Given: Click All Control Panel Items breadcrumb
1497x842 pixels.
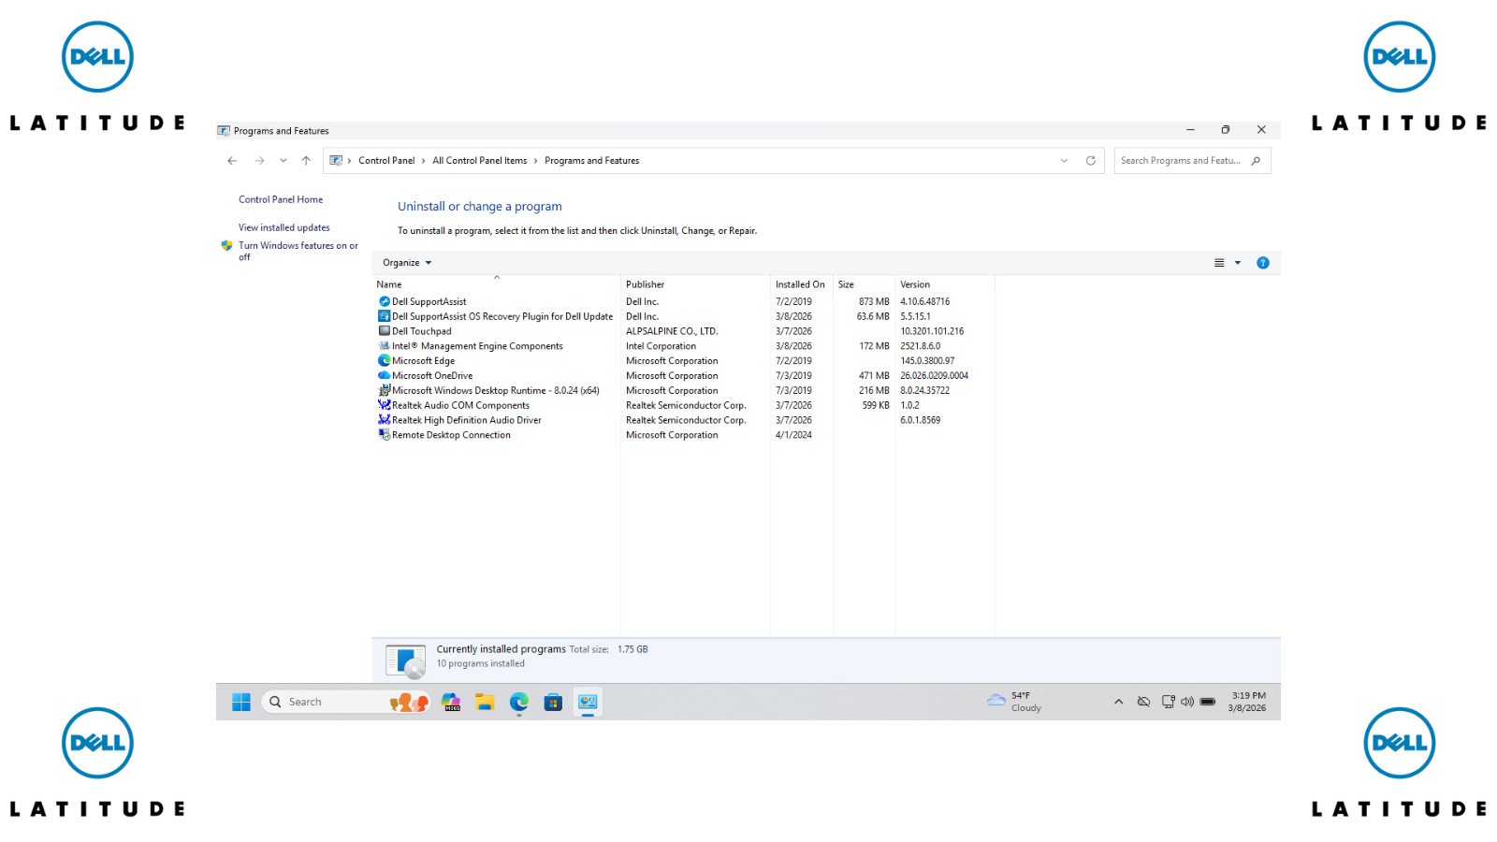Looking at the screenshot, I should click(479, 161).
